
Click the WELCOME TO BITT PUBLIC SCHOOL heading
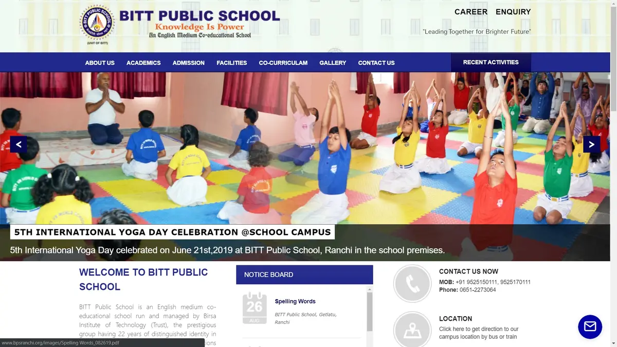[x=143, y=280]
